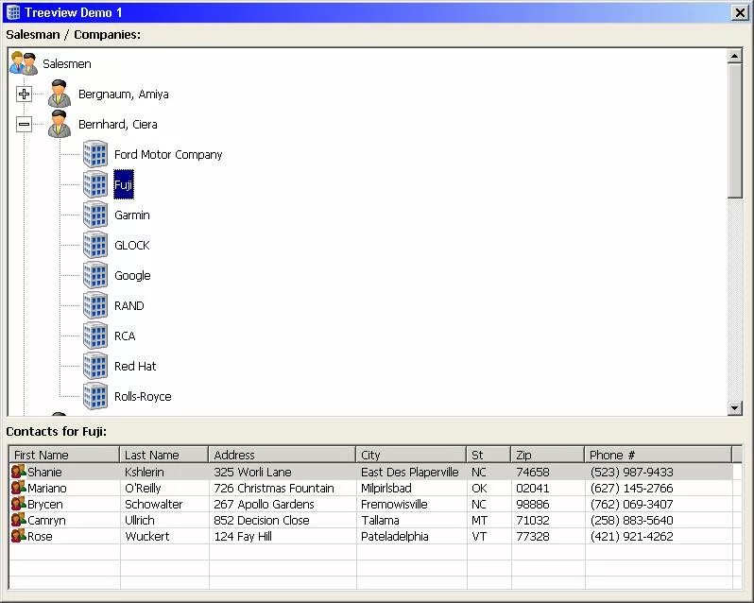This screenshot has height=603, width=754.
Task: Click the contact icon beside Brycen
Action: click(x=18, y=504)
